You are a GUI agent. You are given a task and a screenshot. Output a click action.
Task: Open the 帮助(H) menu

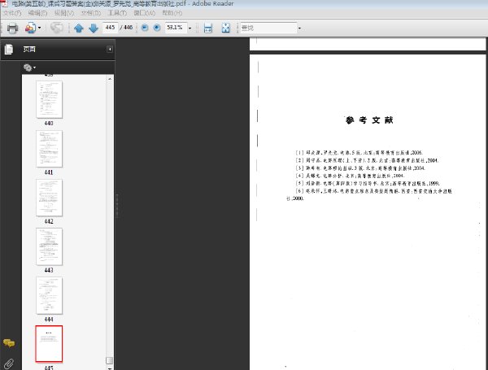point(172,13)
